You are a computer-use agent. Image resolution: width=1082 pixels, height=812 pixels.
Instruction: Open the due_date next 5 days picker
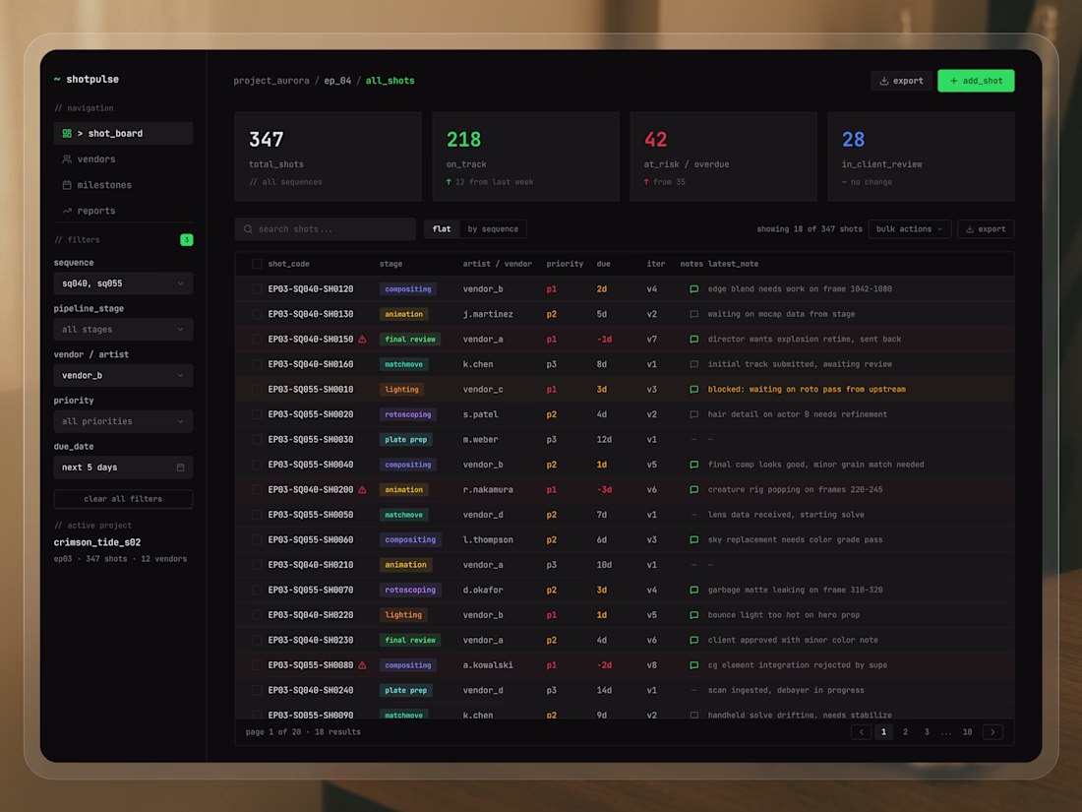point(123,468)
